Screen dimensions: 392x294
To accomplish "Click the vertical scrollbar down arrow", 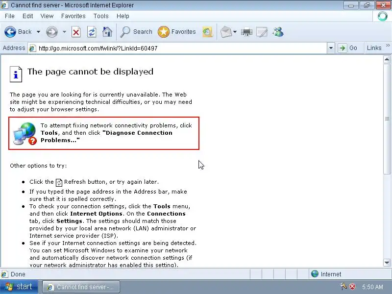I will point(387,263).
